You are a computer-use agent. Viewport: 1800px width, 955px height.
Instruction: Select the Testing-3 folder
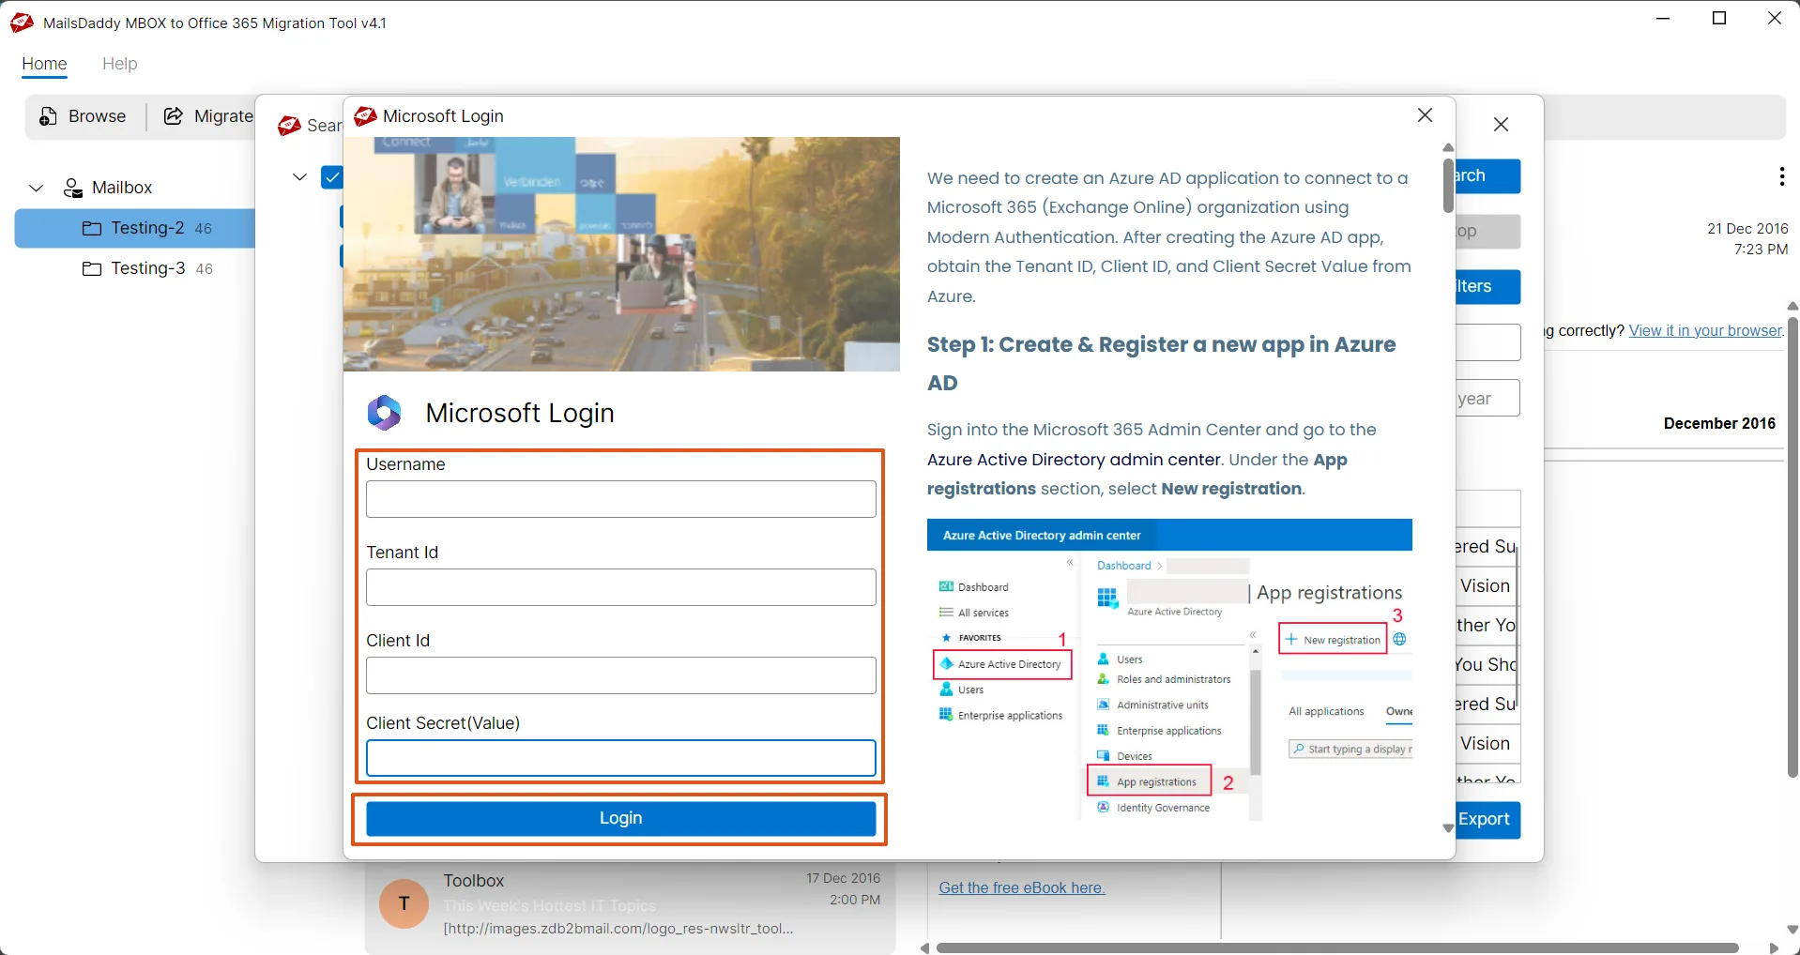tap(147, 268)
